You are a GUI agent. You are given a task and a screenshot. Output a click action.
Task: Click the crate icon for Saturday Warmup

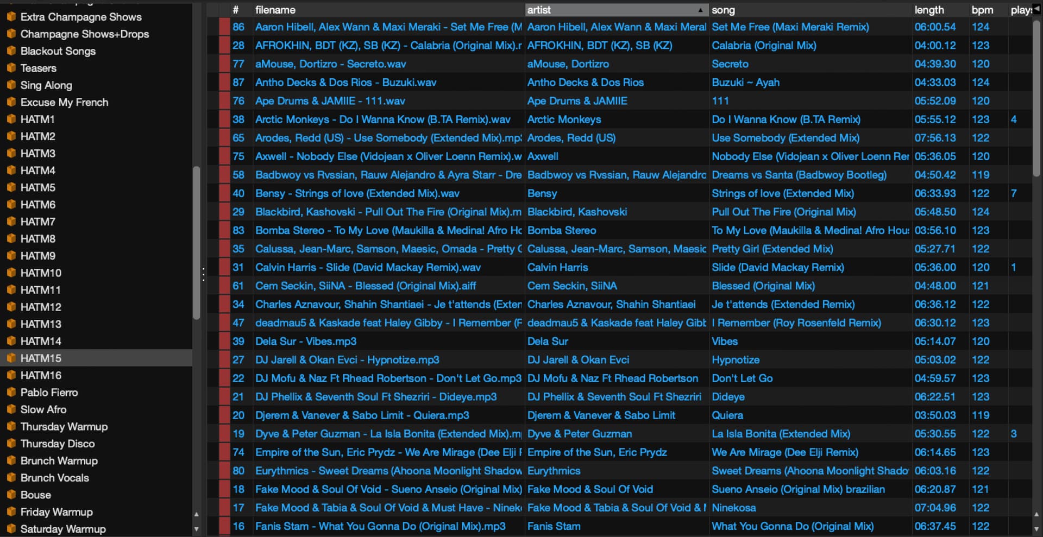point(11,529)
